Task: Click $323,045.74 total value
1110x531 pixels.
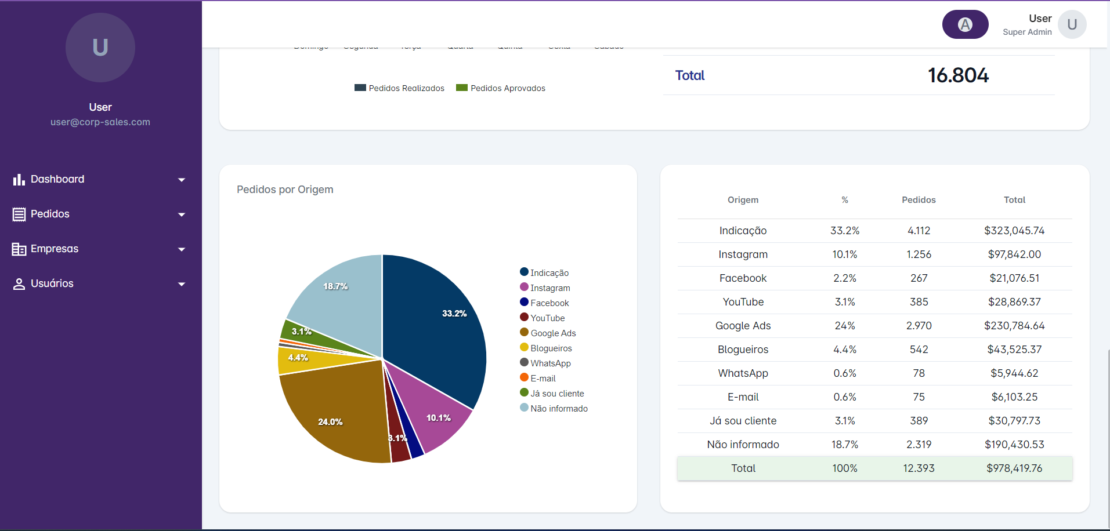Action: [1014, 231]
